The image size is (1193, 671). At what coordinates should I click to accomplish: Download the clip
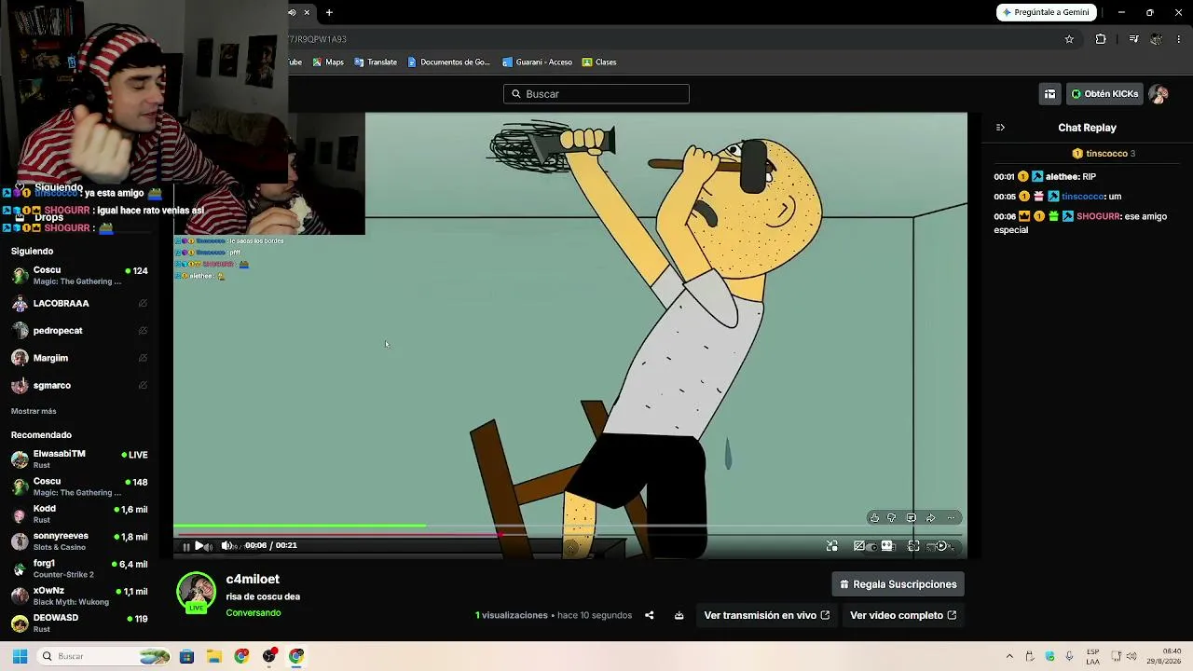point(679,615)
